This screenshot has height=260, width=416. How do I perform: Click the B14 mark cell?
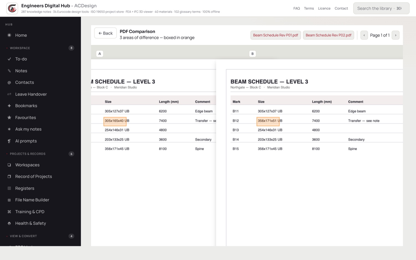235,140
